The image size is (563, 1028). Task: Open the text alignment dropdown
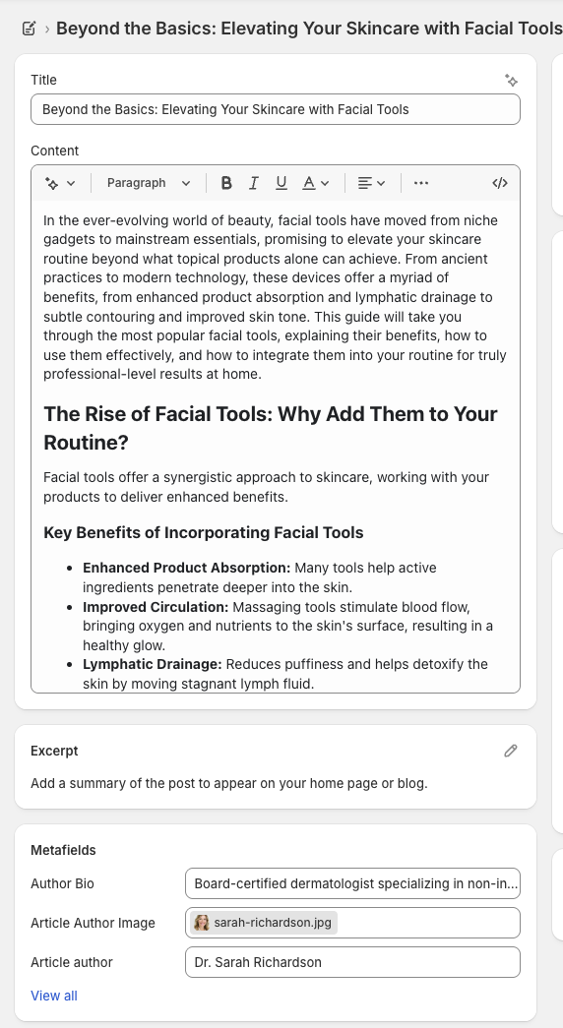tap(371, 183)
